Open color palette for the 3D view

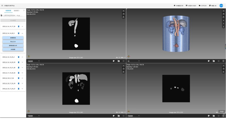pyautogui.click(x=209, y=61)
